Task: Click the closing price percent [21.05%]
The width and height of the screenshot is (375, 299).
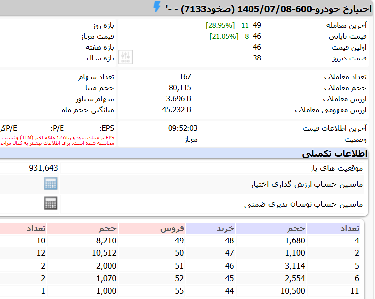Action: pyautogui.click(x=224, y=36)
